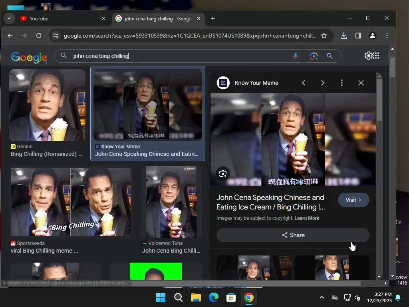Screen dimensions: 409x307
Task: Open viral Bing Chilling meme link
Action: tap(44, 251)
